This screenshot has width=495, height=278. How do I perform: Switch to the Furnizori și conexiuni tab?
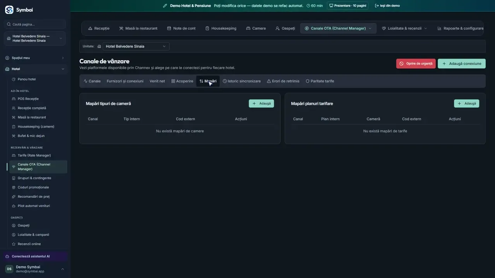click(125, 81)
